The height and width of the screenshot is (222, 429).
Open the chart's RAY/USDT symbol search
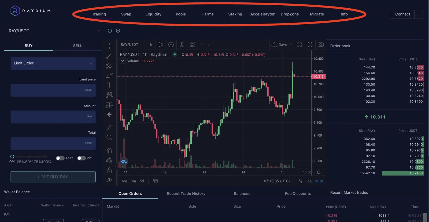[x=130, y=45]
